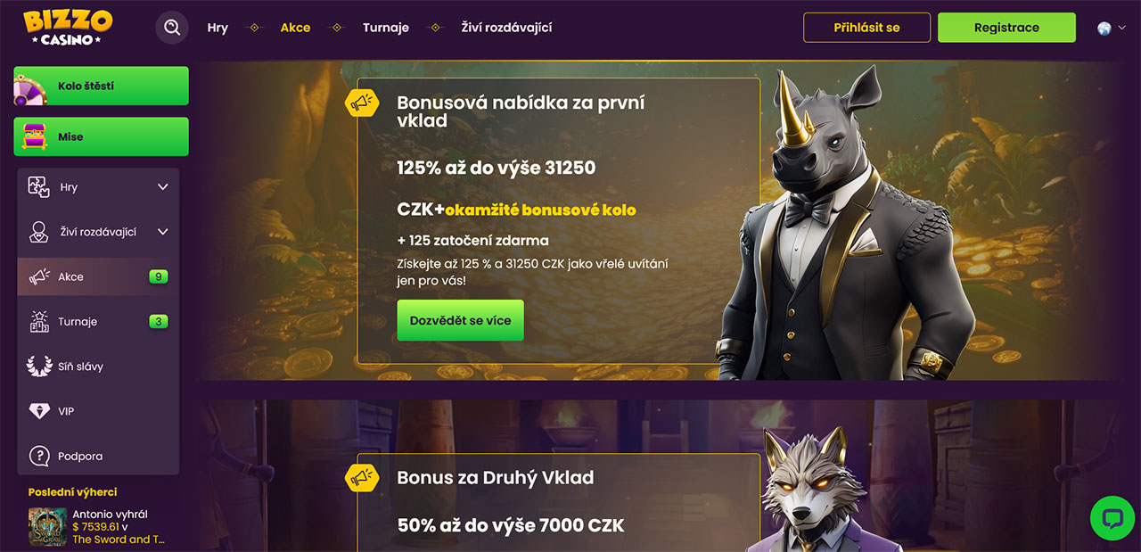The image size is (1141, 552).
Task: Click the megaphone icon on first deposit bonus
Action: (x=360, y=103)
